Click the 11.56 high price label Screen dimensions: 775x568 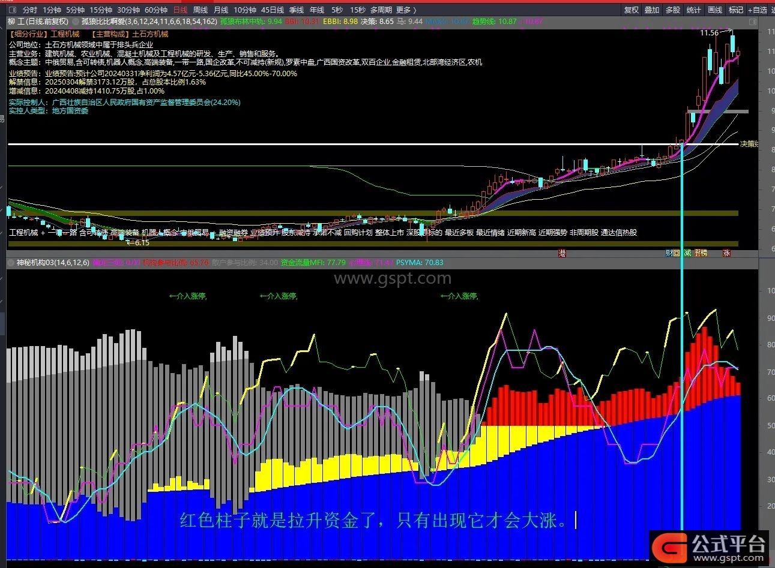pos(710,33)
